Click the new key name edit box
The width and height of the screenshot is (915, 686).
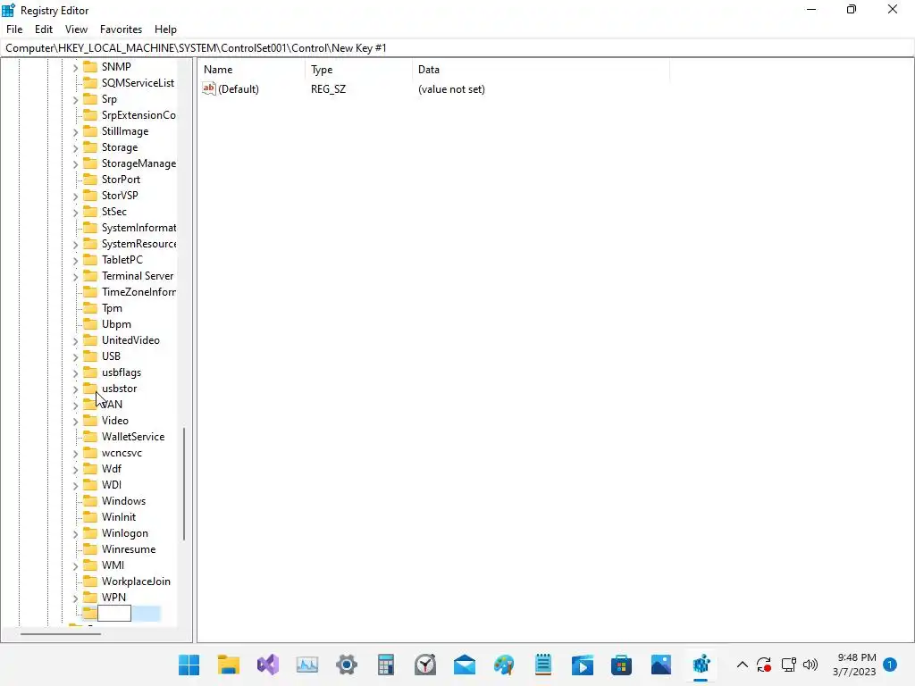point(114,613)
